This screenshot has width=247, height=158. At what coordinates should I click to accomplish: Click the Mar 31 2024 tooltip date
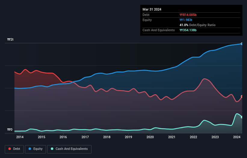pos(152,9)
